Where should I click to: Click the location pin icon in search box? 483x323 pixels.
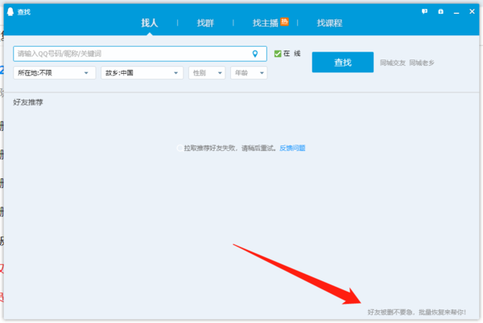[256, 54]
